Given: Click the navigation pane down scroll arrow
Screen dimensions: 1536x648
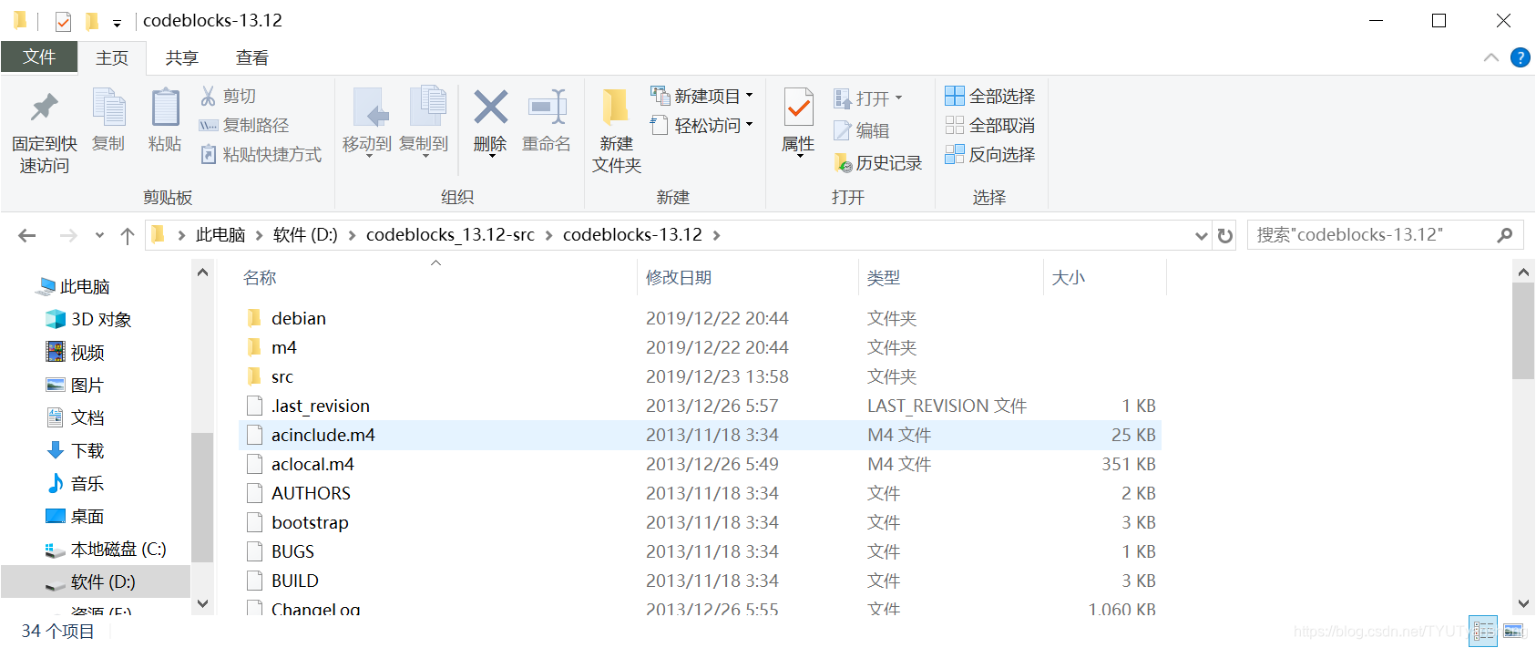Looking at the screenshot, I should tap(202, 603).
